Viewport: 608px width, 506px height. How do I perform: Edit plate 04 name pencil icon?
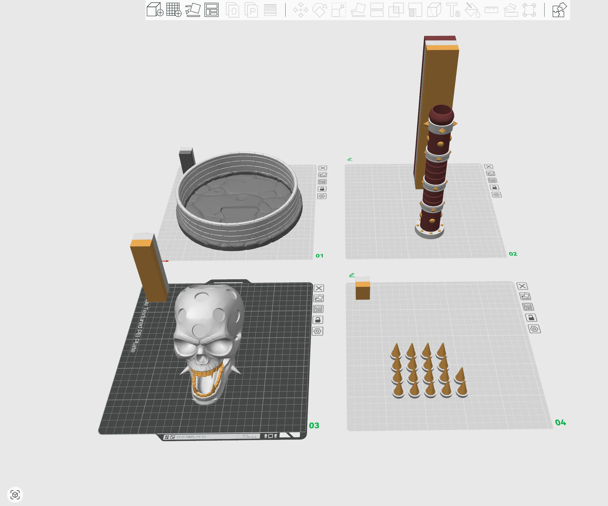pyautogui.click(x=352, y=275)
